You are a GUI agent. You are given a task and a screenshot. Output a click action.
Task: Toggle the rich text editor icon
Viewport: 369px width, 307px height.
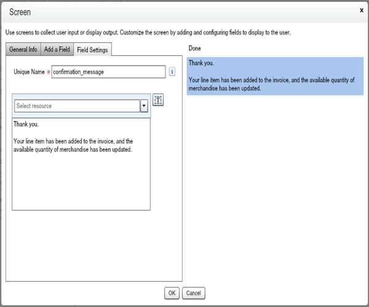pos(157,101)
